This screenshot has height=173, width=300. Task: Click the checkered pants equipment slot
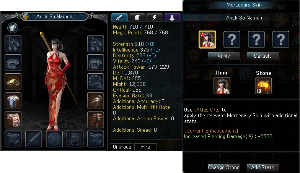click(13, 120)
